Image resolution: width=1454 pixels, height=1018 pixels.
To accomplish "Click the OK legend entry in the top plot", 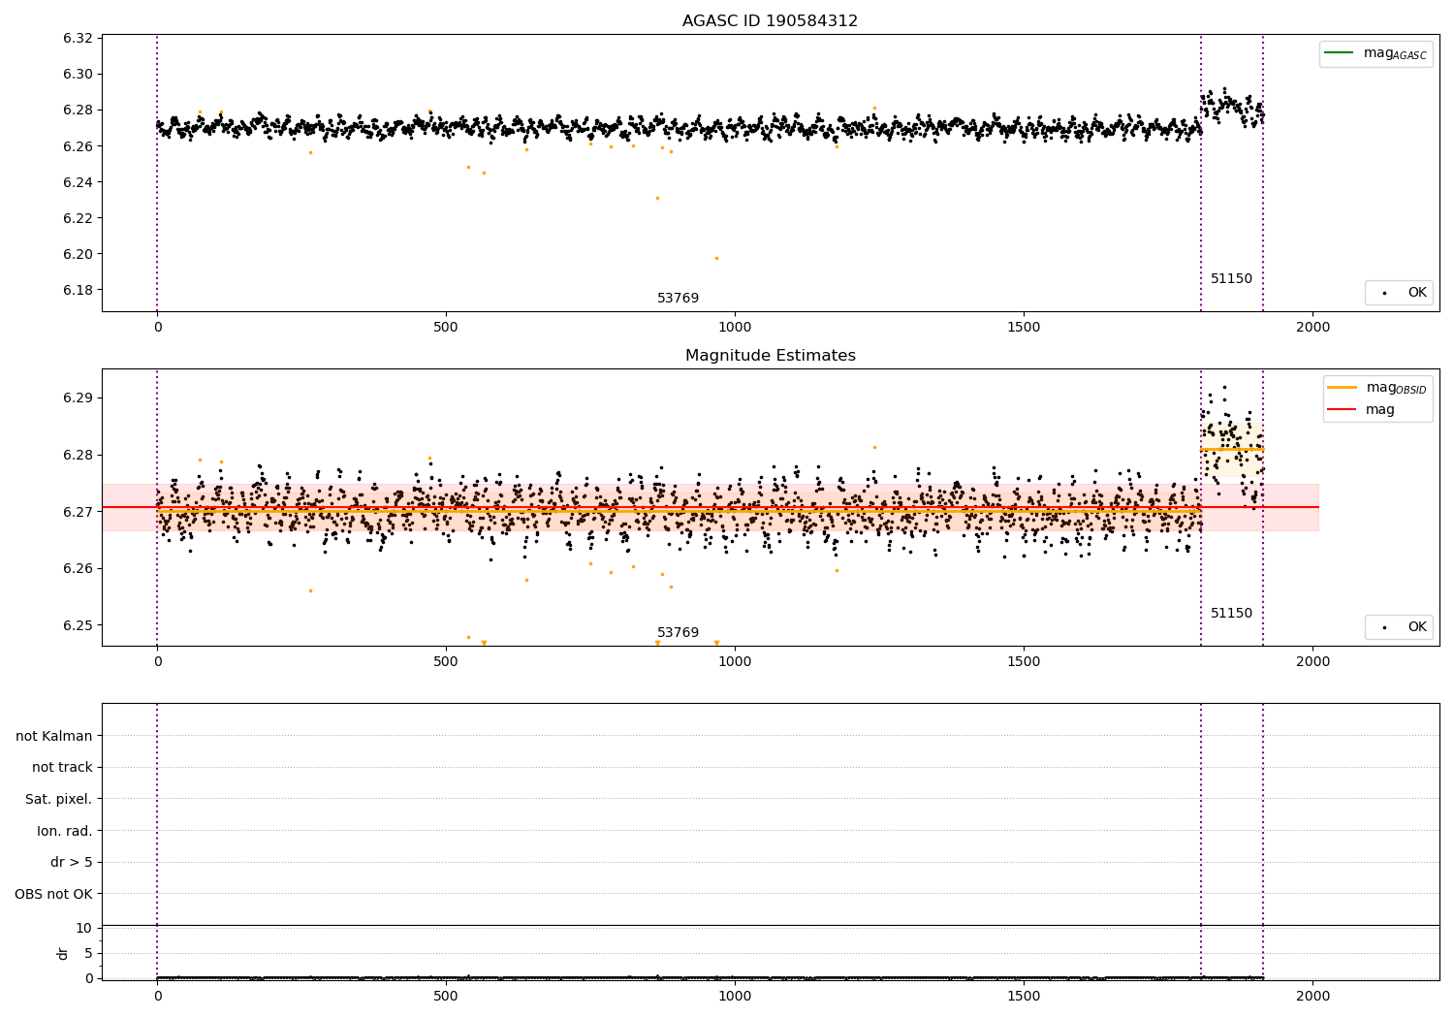I will 1399,293.
